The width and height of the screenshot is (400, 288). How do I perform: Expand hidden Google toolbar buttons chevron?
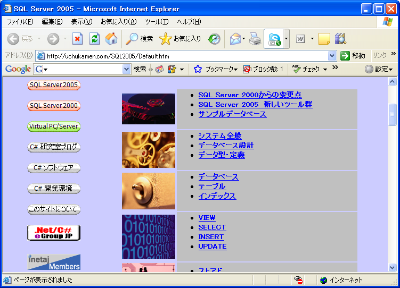335,67
